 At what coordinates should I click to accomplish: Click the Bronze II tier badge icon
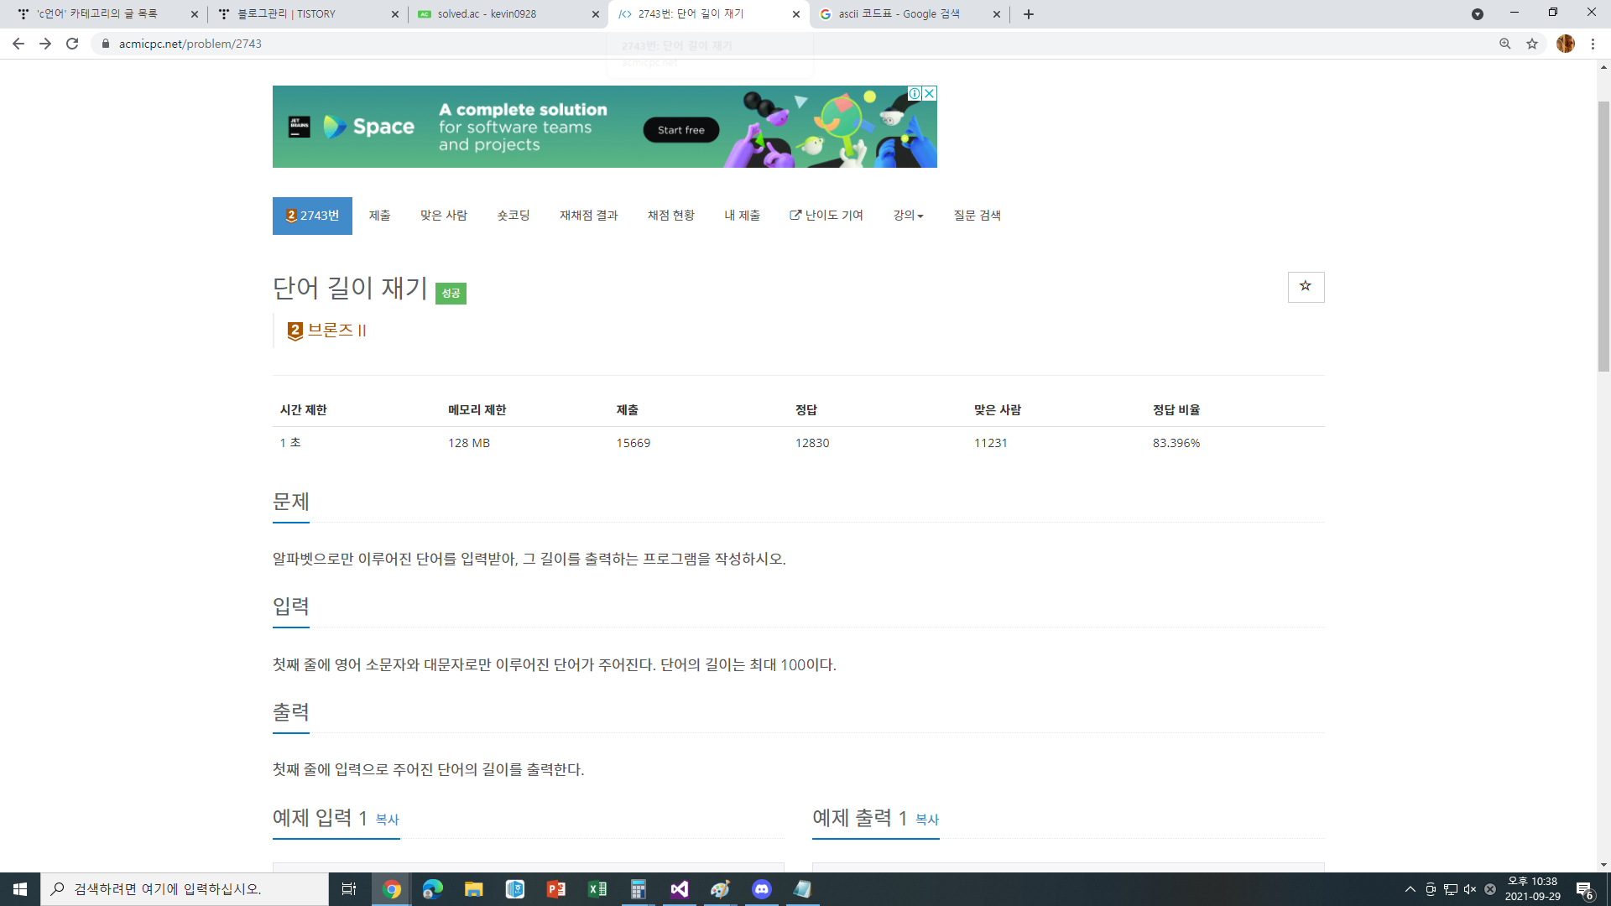(x=295, y=331)
